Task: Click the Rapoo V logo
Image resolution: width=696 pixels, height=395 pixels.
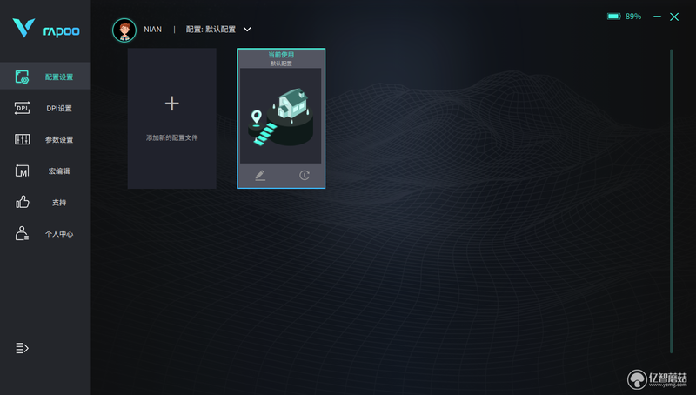Action: pyautogui.click(x=23, y=28)
